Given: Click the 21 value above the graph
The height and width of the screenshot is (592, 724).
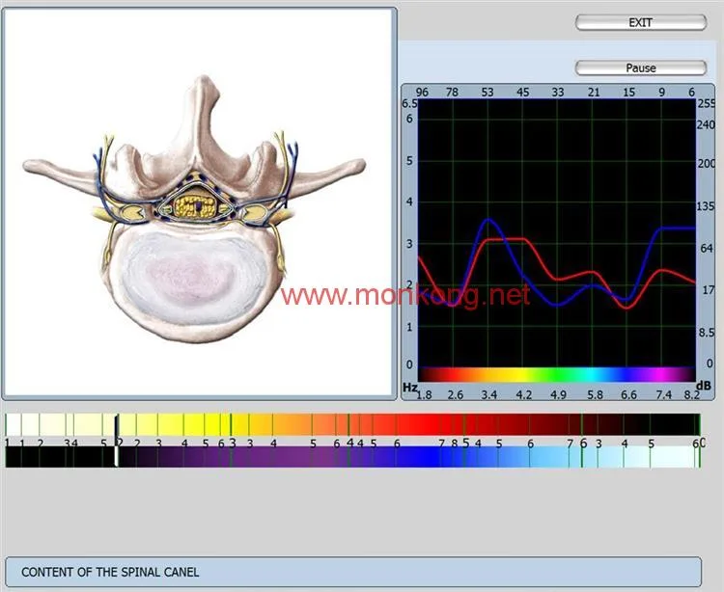Looking at the screenshot, I should click(x=594, y=93).
